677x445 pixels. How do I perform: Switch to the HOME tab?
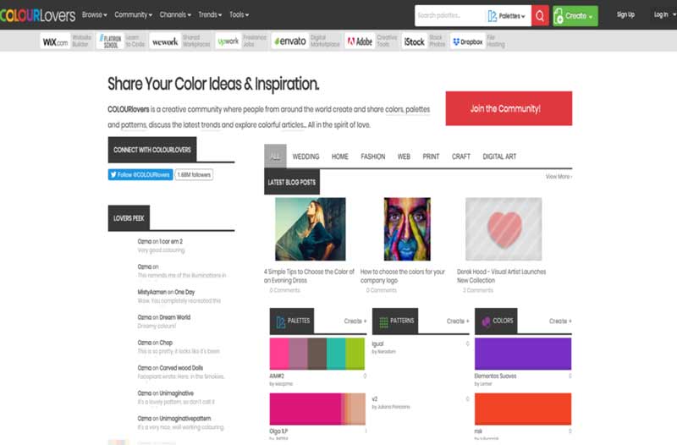[340, 157]
